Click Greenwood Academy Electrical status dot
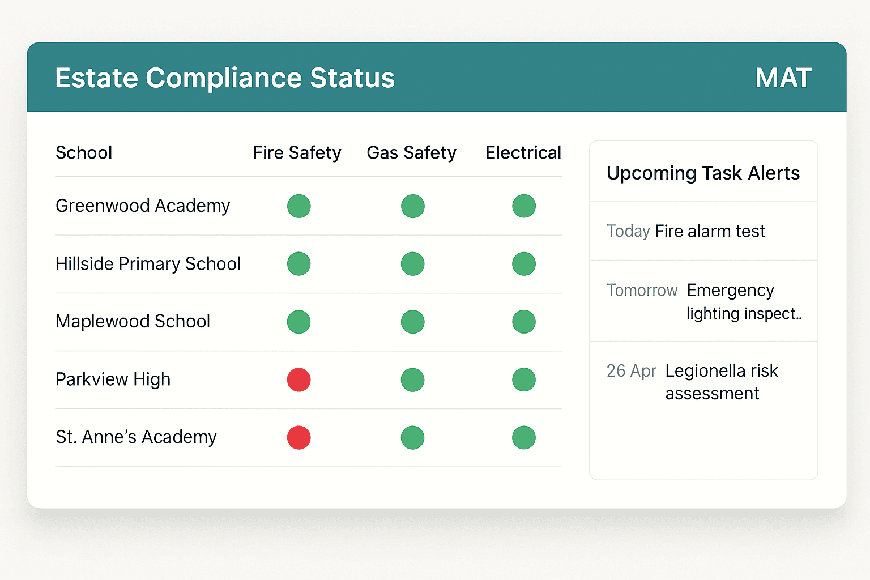This screenshot has width=870, height=580. 524,206
